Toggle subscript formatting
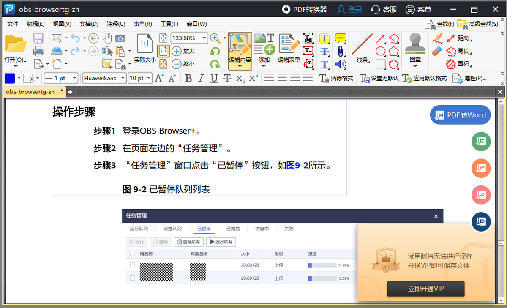 [240, 78]
